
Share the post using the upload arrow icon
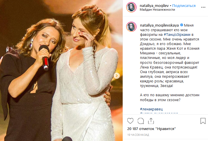[x=151, y=121]
